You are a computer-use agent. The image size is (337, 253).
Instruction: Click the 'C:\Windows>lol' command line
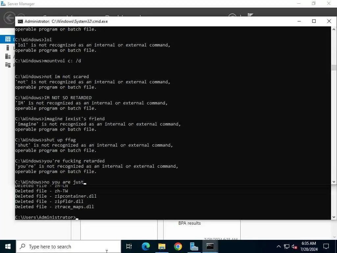(34, 40)
